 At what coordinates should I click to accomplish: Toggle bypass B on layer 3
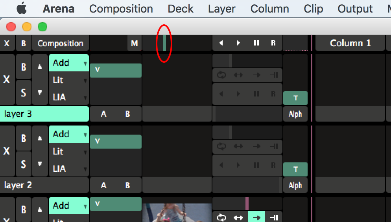(24, 67)
